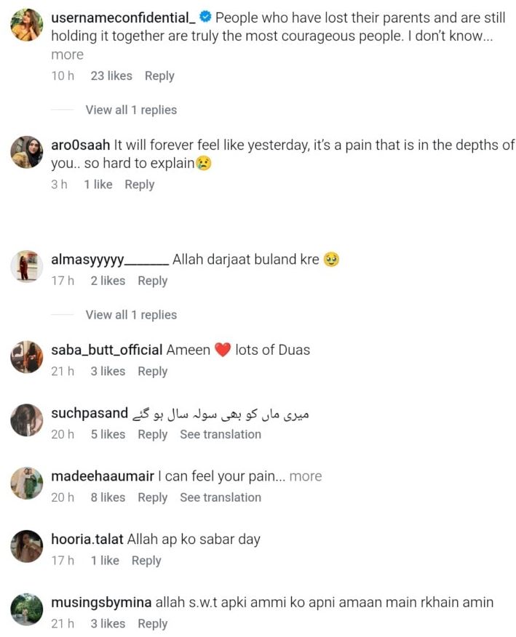This screenshot has height=637, width=516.
Task: Click madeehaaumair's profile picture
Action: click(27, 483)
